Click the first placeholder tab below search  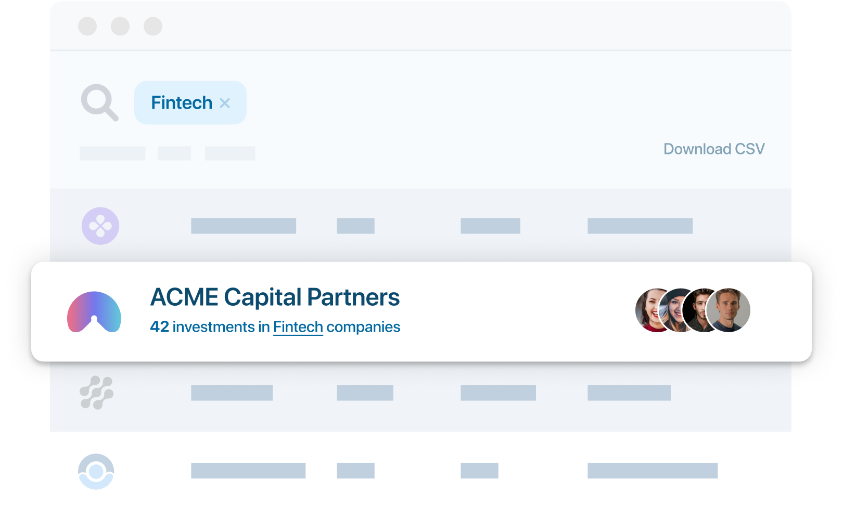[x=112, y=153]
